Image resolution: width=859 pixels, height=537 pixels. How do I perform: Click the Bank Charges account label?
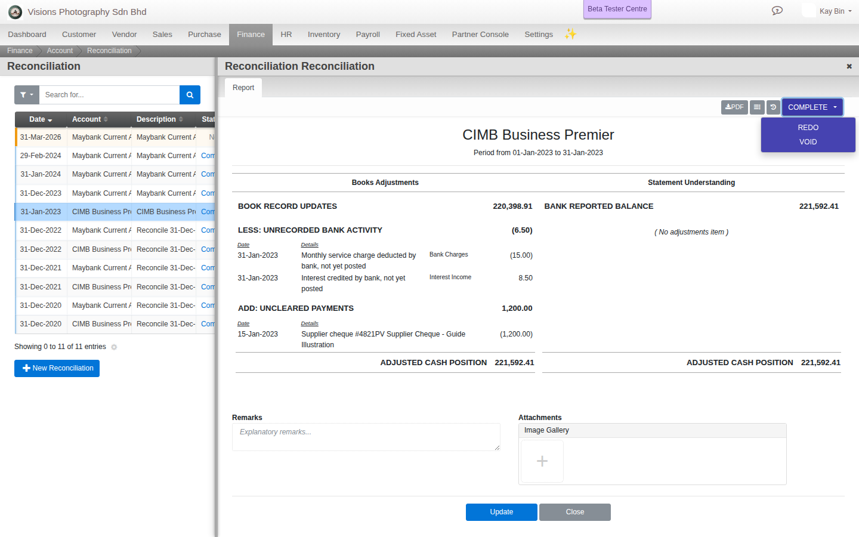tap(449, 255)
